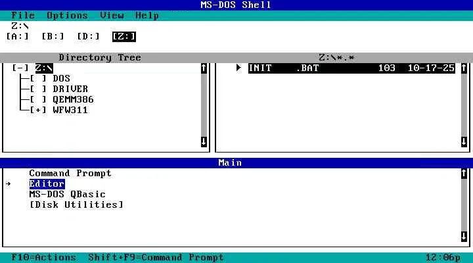Select the Editor program entry

coord(47,184)
